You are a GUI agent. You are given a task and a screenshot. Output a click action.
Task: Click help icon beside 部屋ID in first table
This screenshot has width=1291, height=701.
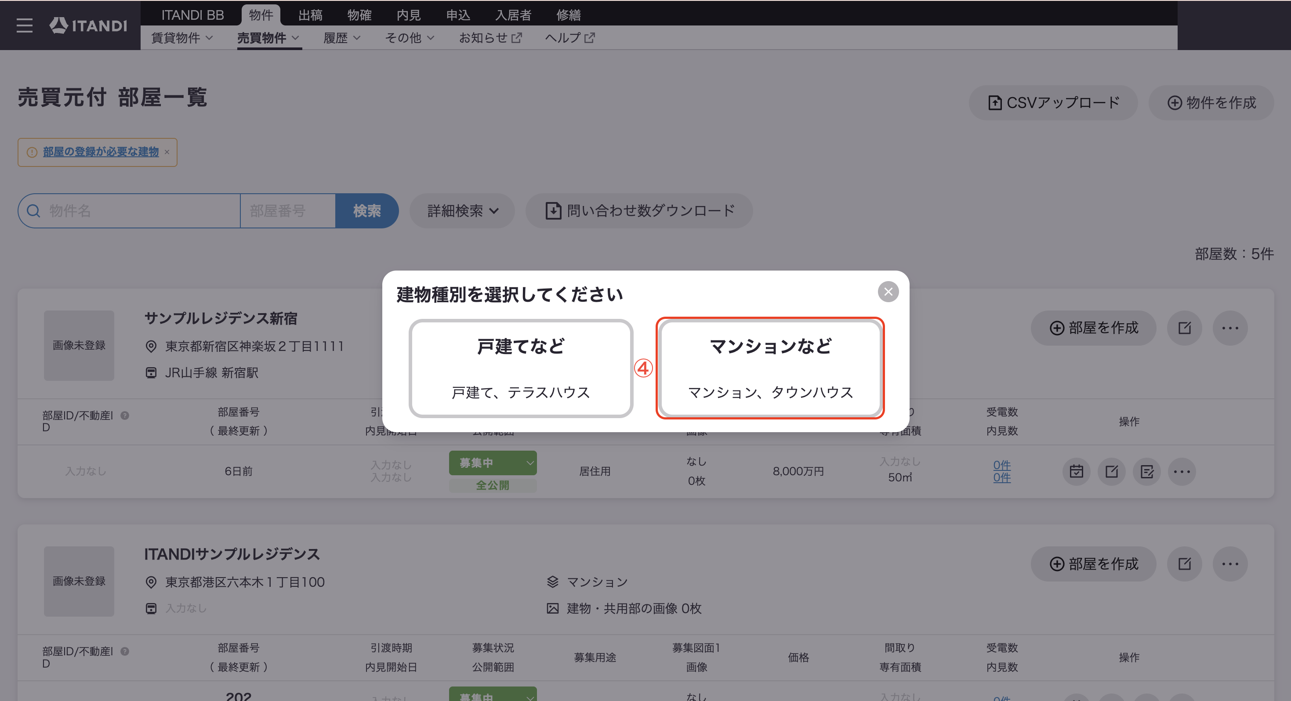point(125,416)
